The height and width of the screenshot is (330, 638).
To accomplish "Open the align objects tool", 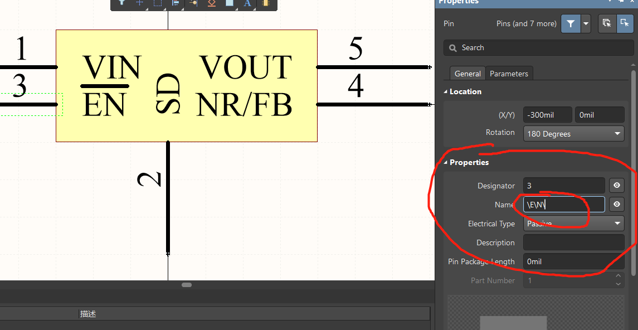I will coord(176,3).
